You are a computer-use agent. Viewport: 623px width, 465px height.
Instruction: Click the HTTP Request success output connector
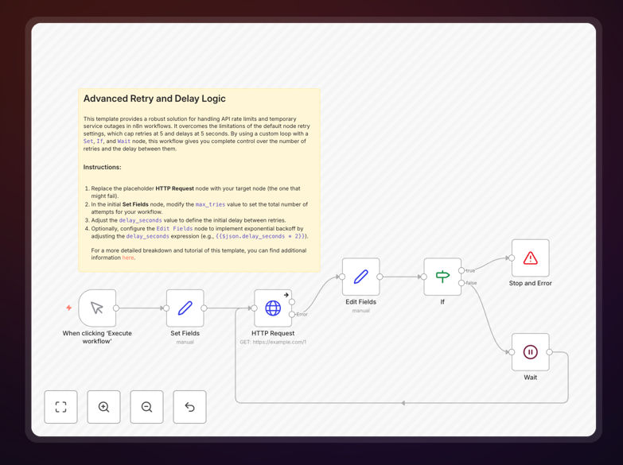pos(292,302)
